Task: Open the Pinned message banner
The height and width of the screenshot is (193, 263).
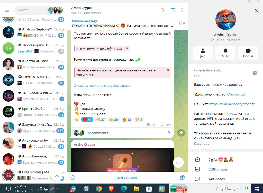Action: (x=122, y=24)
